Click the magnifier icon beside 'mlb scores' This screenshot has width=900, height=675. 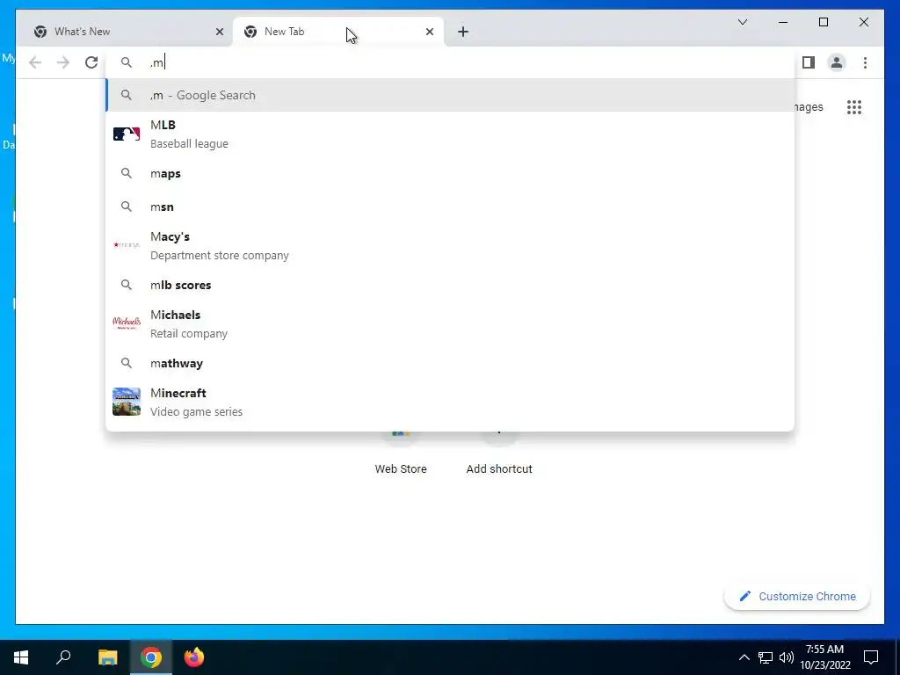tap(127, 285)
